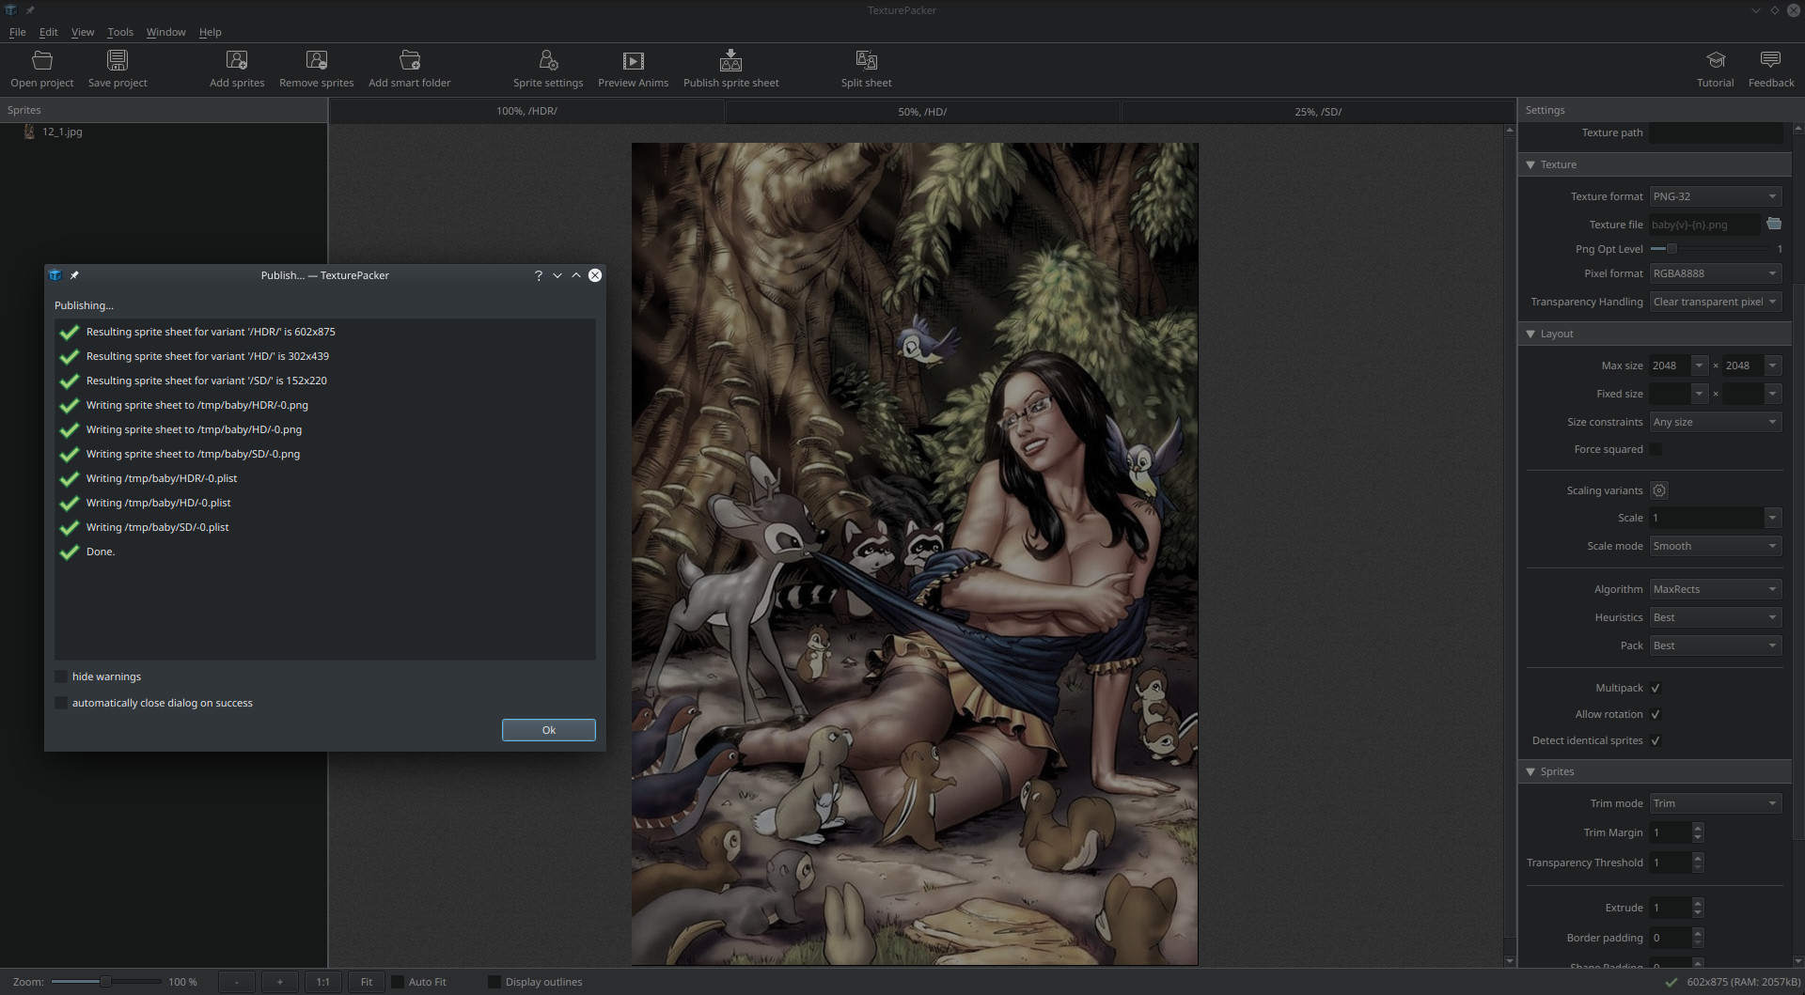Open Sprite settings from the toolbar
This screenshot has height=995, width=1805.
(x=548, y=61)
